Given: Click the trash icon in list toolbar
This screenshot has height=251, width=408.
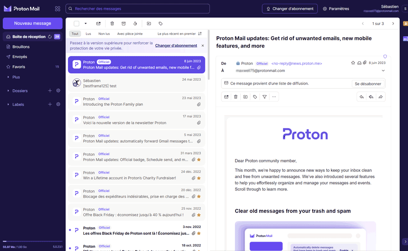Looking at the screenshot, I should (x=112, y=24).
